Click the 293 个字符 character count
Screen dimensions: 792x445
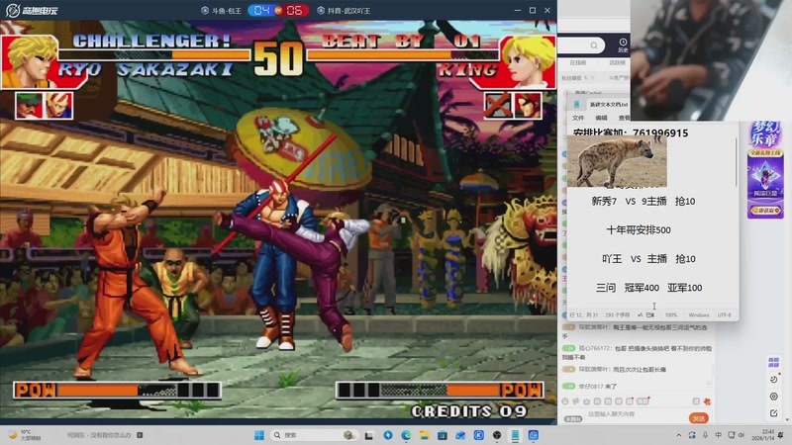pos(617,314)
